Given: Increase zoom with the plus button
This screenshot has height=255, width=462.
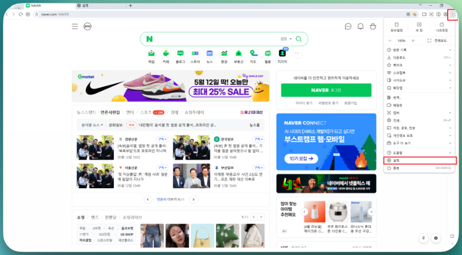Looking at the screenshot, I should [x=413, y=41].
